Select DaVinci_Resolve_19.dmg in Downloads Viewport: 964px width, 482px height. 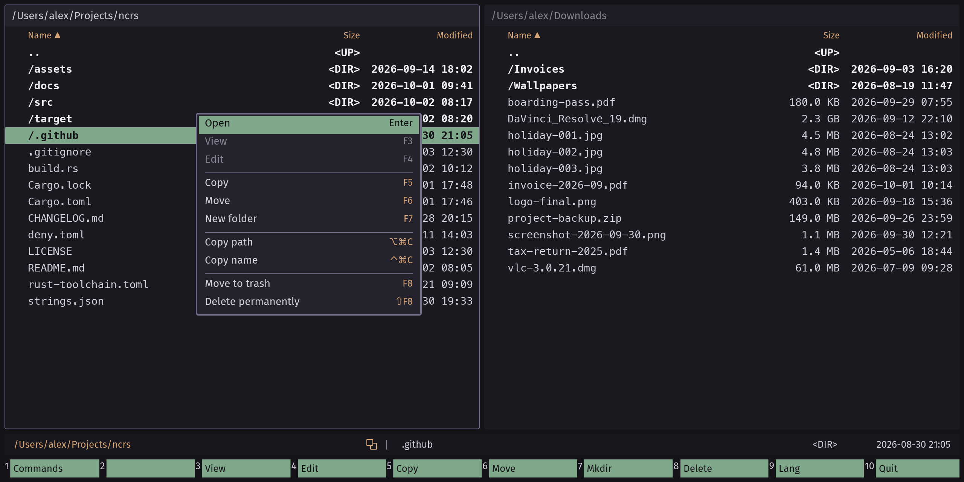[722, 119]
